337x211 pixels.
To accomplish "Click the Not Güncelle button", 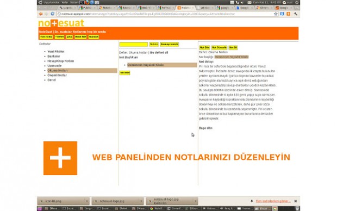I will coord(219,47).
